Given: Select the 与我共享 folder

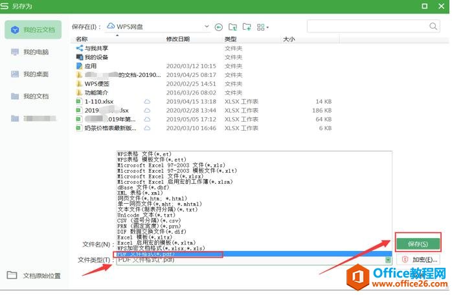Looking at the screenshot, I should pos(96,49).
